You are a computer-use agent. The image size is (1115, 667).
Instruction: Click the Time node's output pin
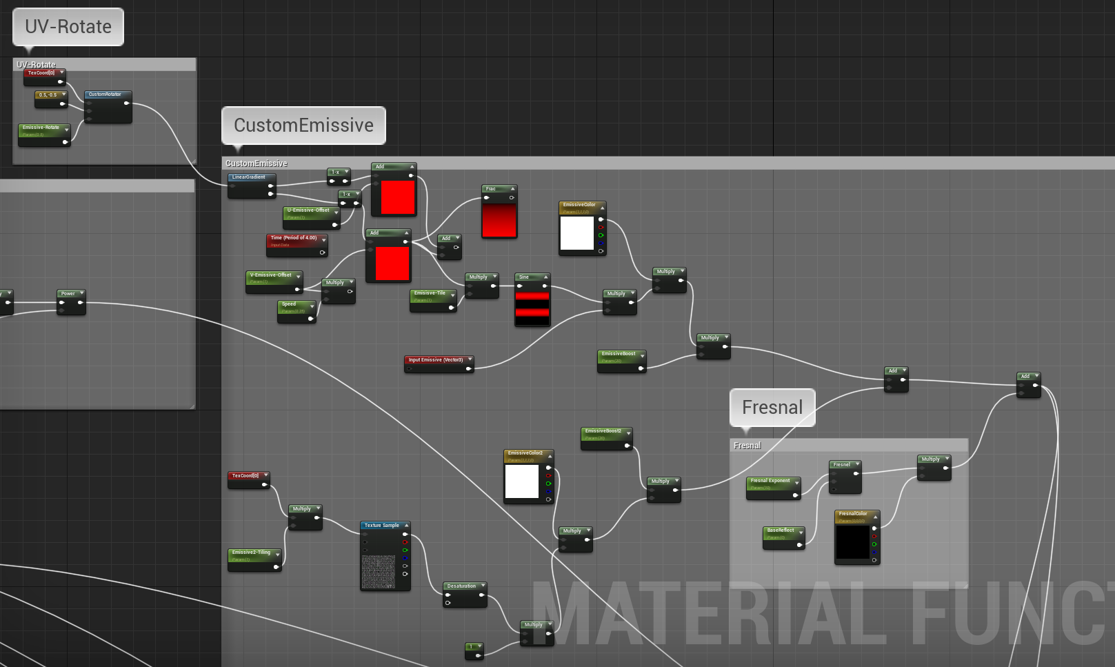[322, 252]
